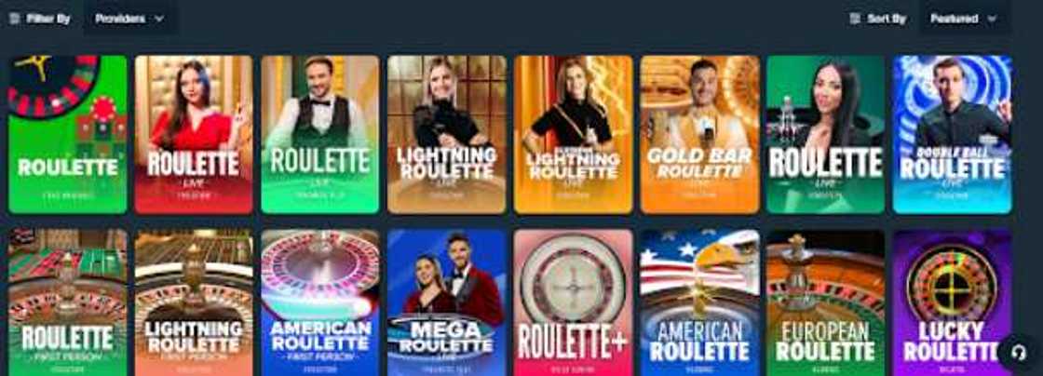Launch American Roulette First Person
This screenshot has width=1043, height=376.
click(x=320, y=302)
